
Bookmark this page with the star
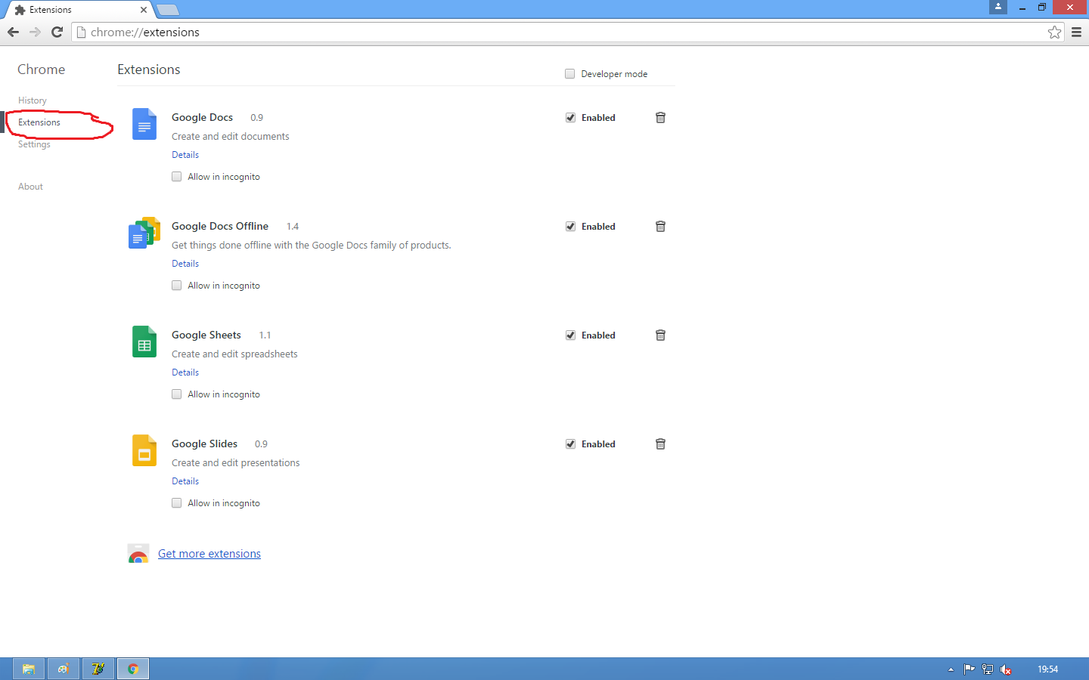coord(1054,32)
